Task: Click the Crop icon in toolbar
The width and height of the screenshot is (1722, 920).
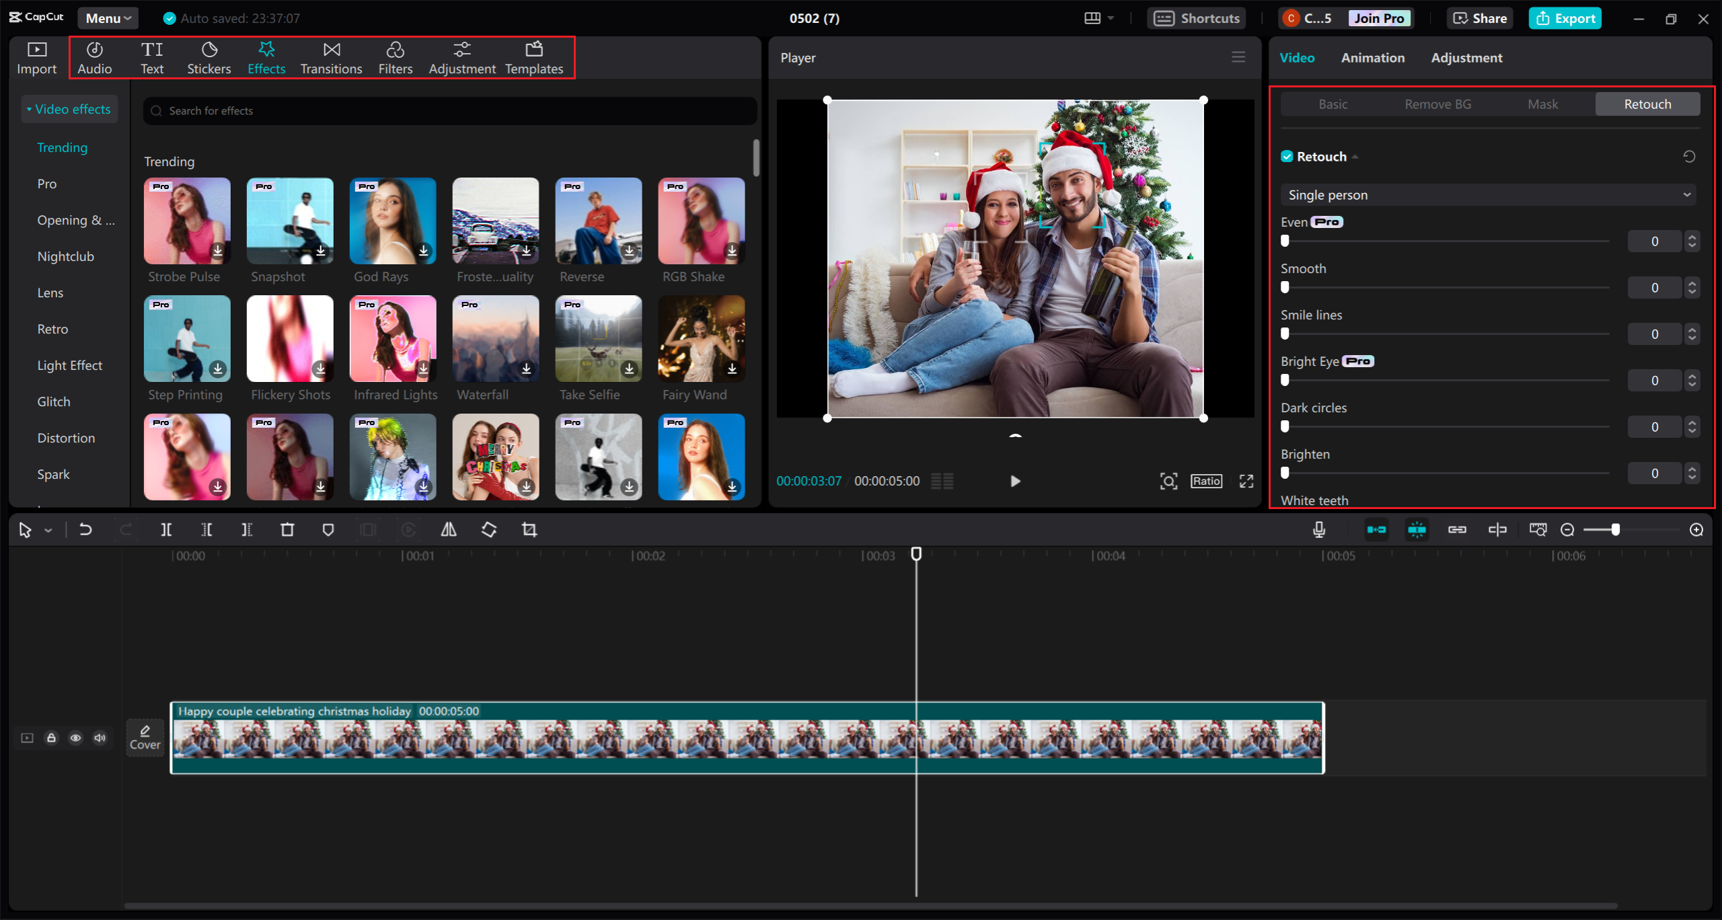Action: (527, 529)
